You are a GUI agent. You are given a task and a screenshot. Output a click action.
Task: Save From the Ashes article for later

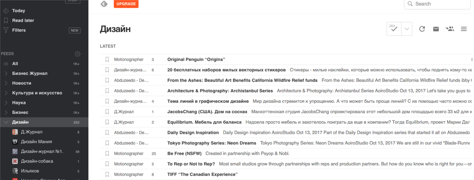coord(107,80)
